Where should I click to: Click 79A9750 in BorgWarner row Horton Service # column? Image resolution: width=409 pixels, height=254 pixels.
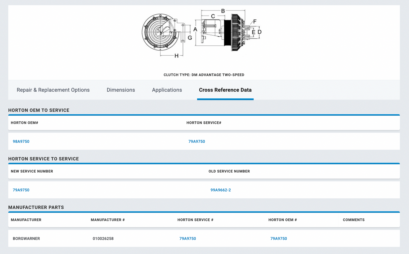pyautogui.click(x=188, y=239)
